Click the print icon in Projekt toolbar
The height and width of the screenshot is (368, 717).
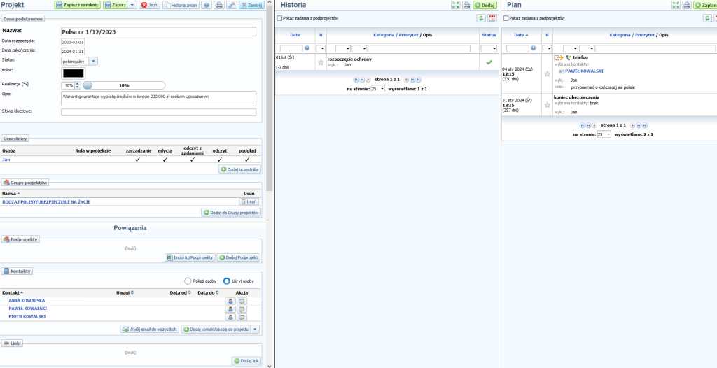219,5
